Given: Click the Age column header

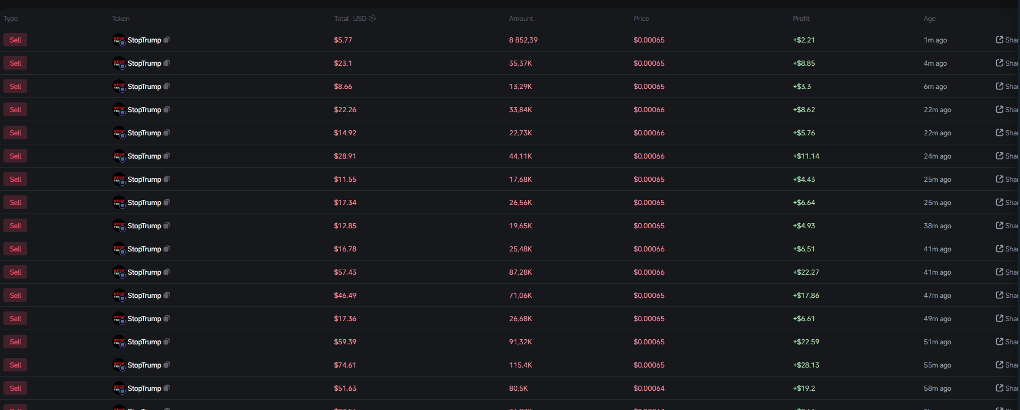Looking at the screenshot, I should tap(929, 19).
